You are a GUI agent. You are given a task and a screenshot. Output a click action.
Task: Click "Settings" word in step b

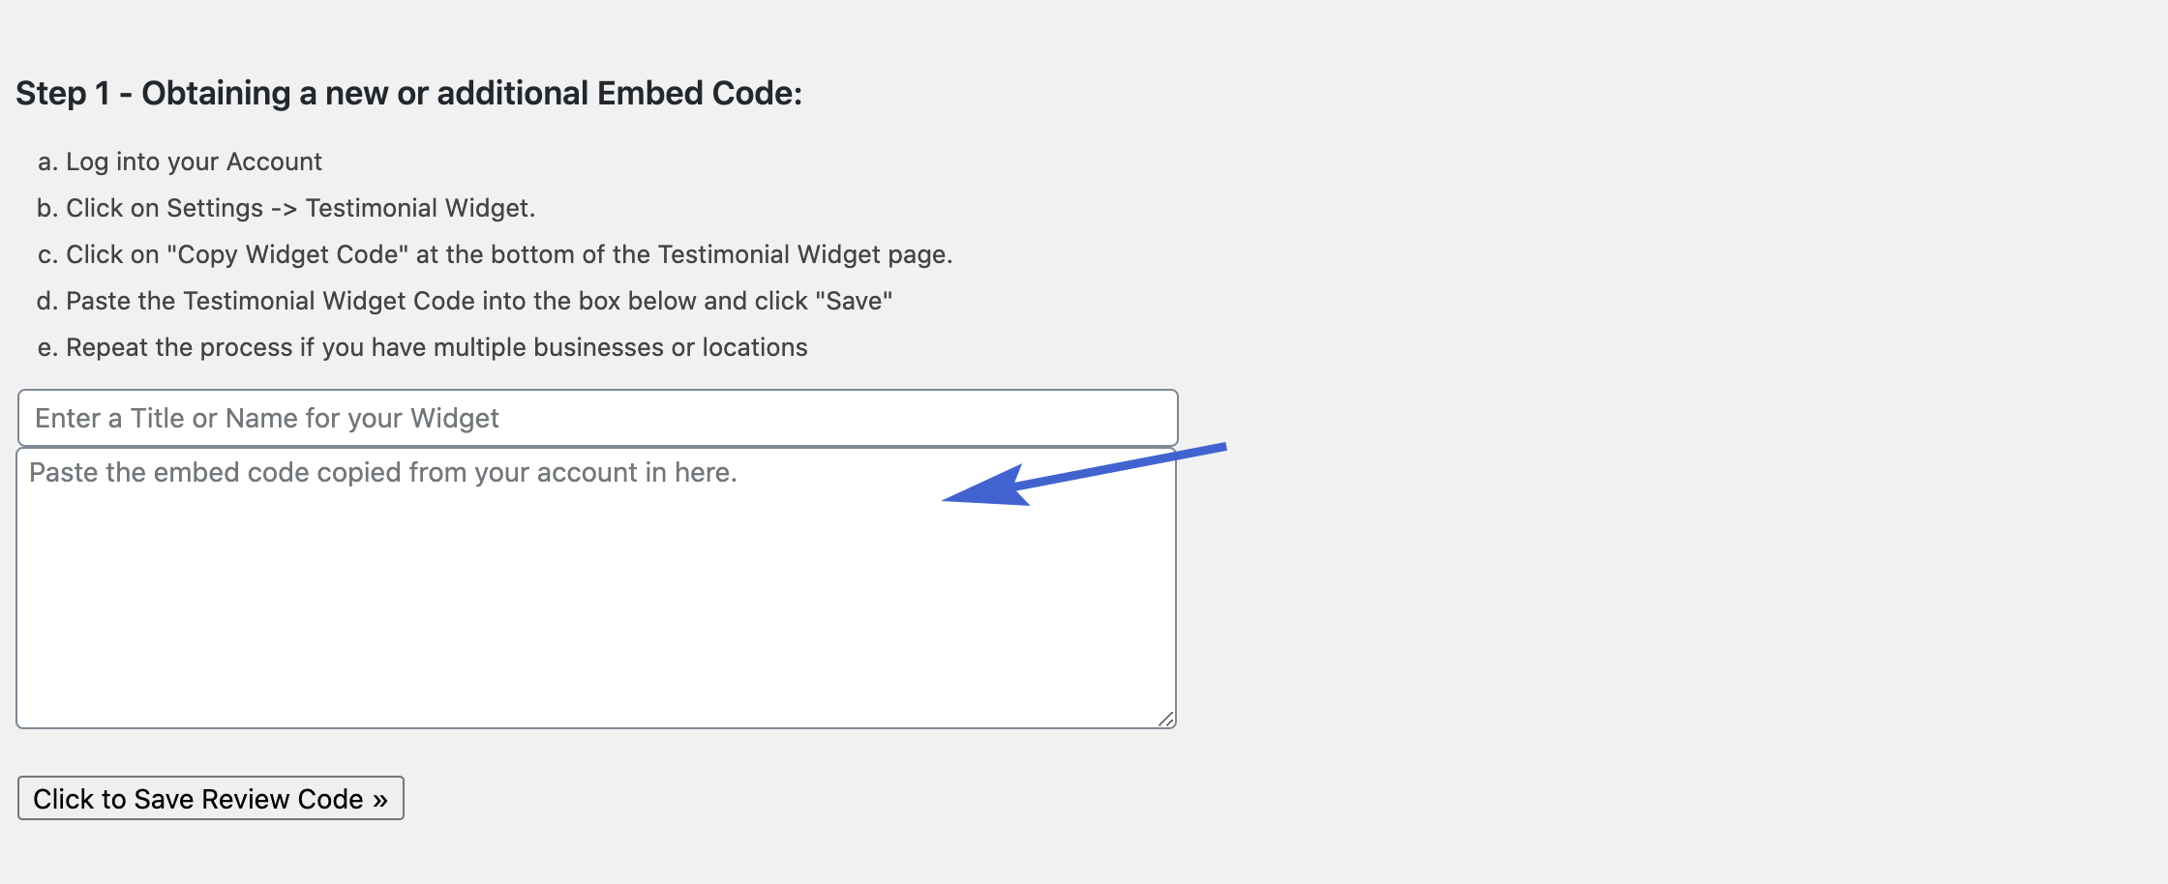[214, 208]
